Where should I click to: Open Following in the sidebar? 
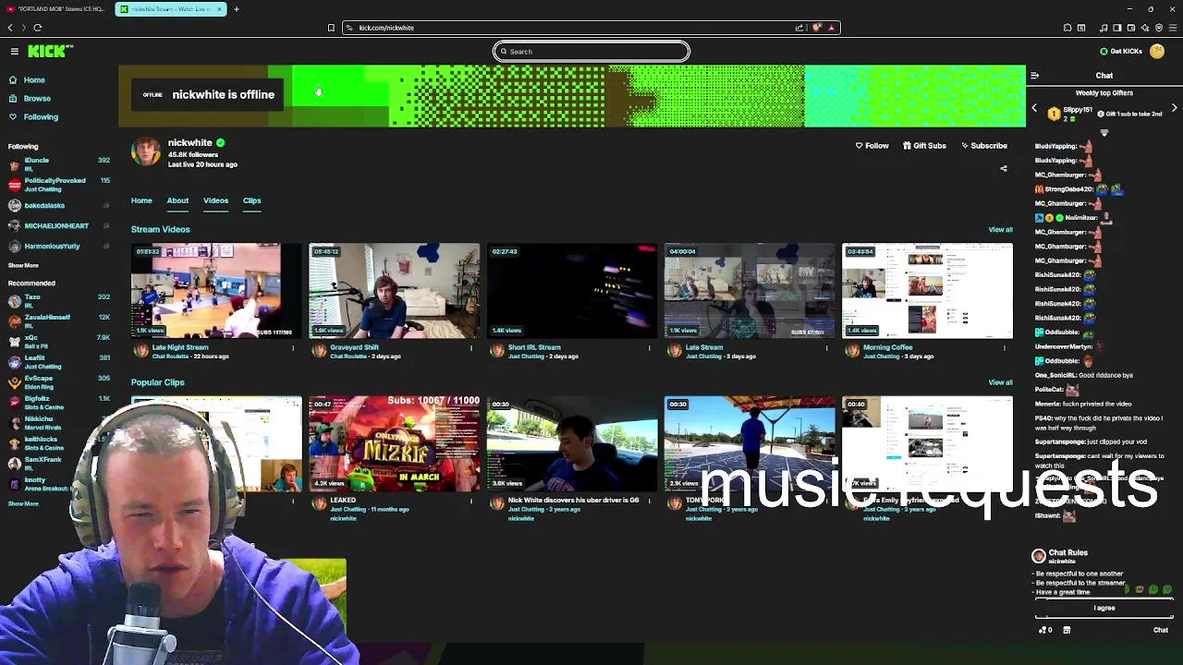41,117
